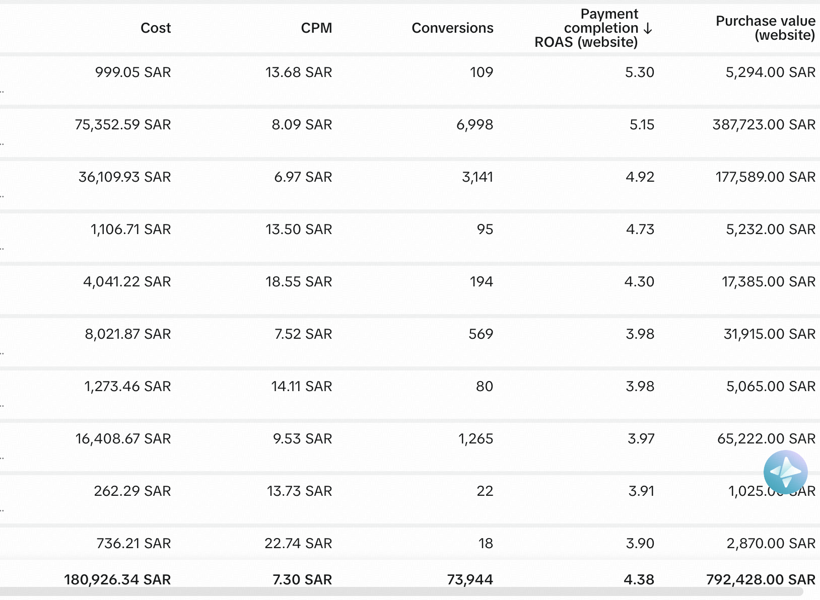Select the 3,141 conversions cell
820x600 pixels.
tap(477, 177)
